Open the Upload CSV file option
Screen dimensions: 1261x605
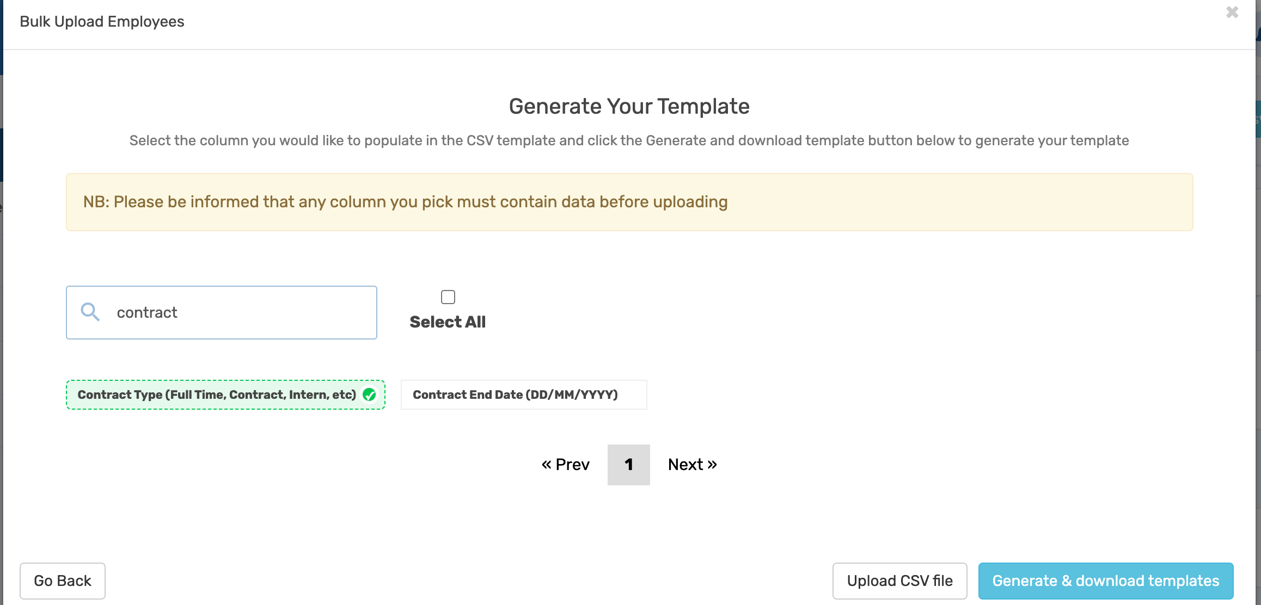[x=900, y=581]
